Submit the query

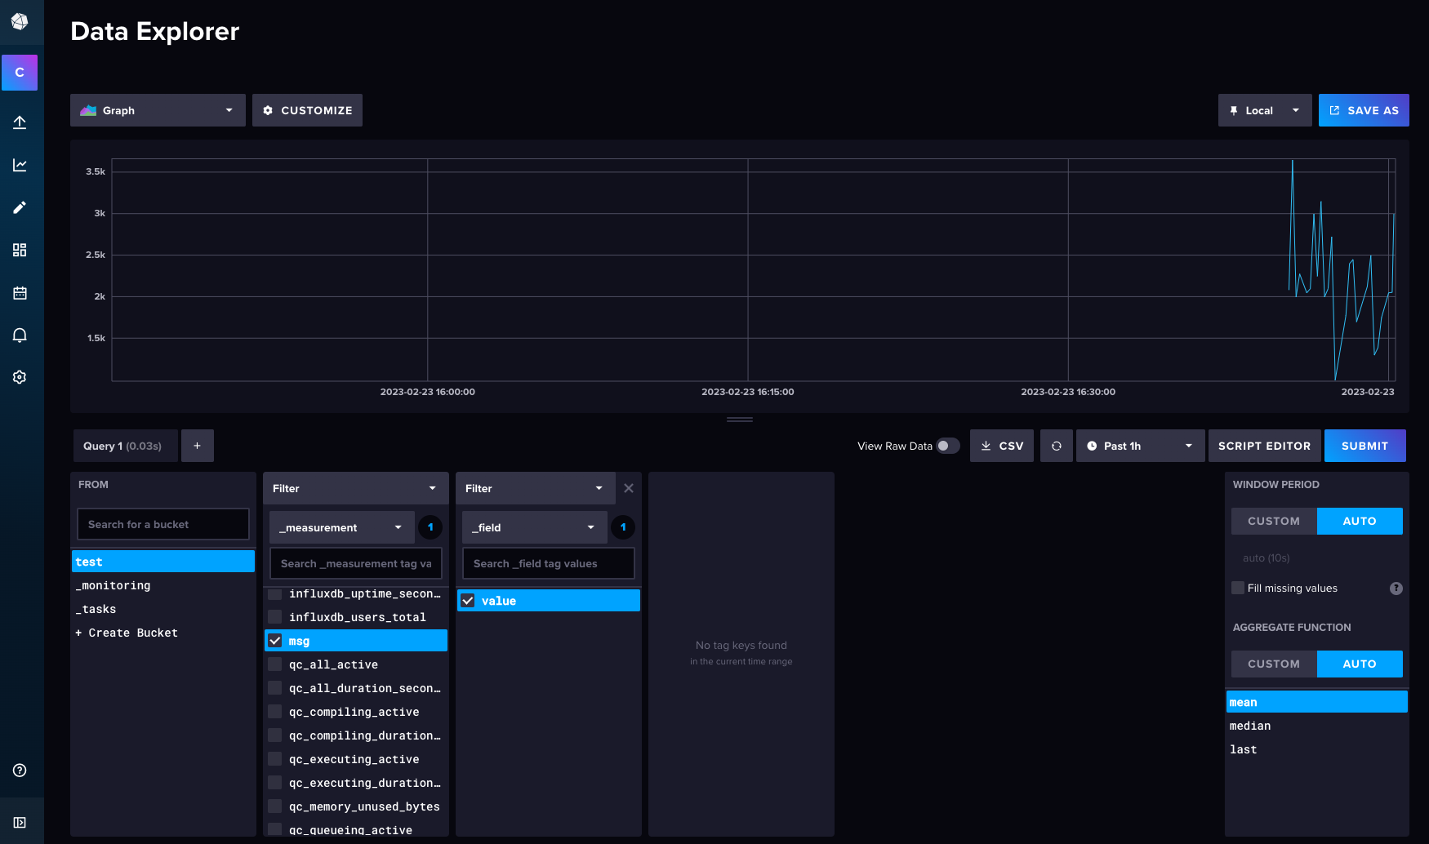[x=1364, y=446]
